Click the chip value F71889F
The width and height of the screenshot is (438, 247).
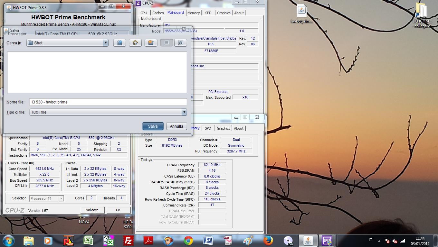211,51
